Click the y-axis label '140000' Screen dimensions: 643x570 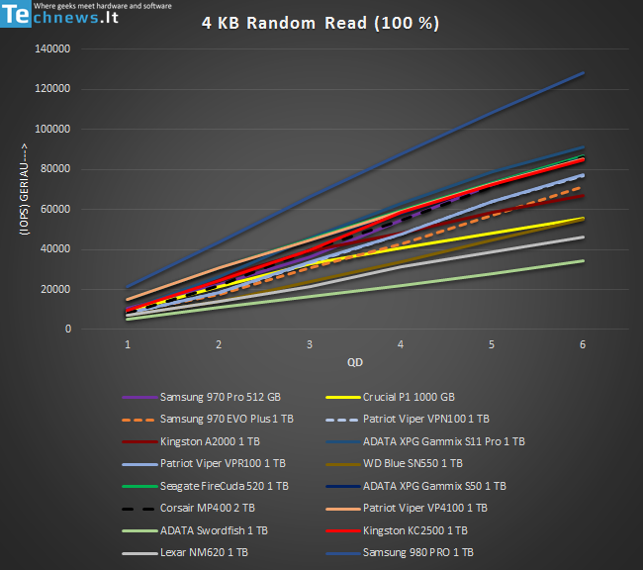tap(52, 48)
